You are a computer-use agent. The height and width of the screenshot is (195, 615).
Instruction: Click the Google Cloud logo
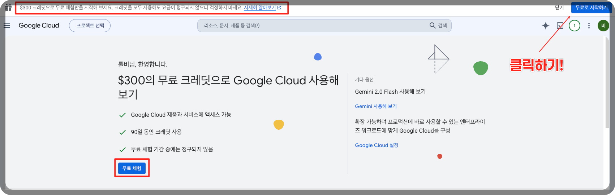[39, 26]
